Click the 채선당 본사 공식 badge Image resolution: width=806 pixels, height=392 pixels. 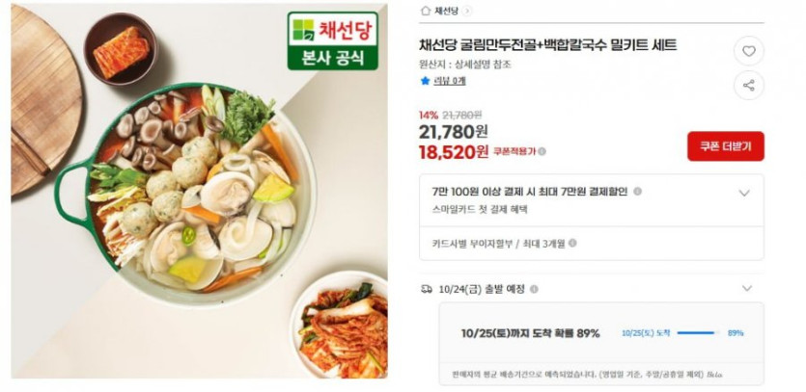pos(333,41)
